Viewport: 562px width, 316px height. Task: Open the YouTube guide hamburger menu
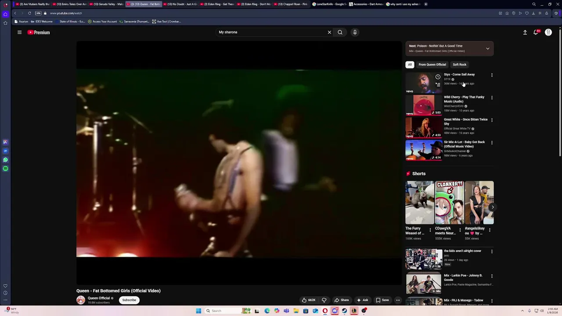pos(19,32)
